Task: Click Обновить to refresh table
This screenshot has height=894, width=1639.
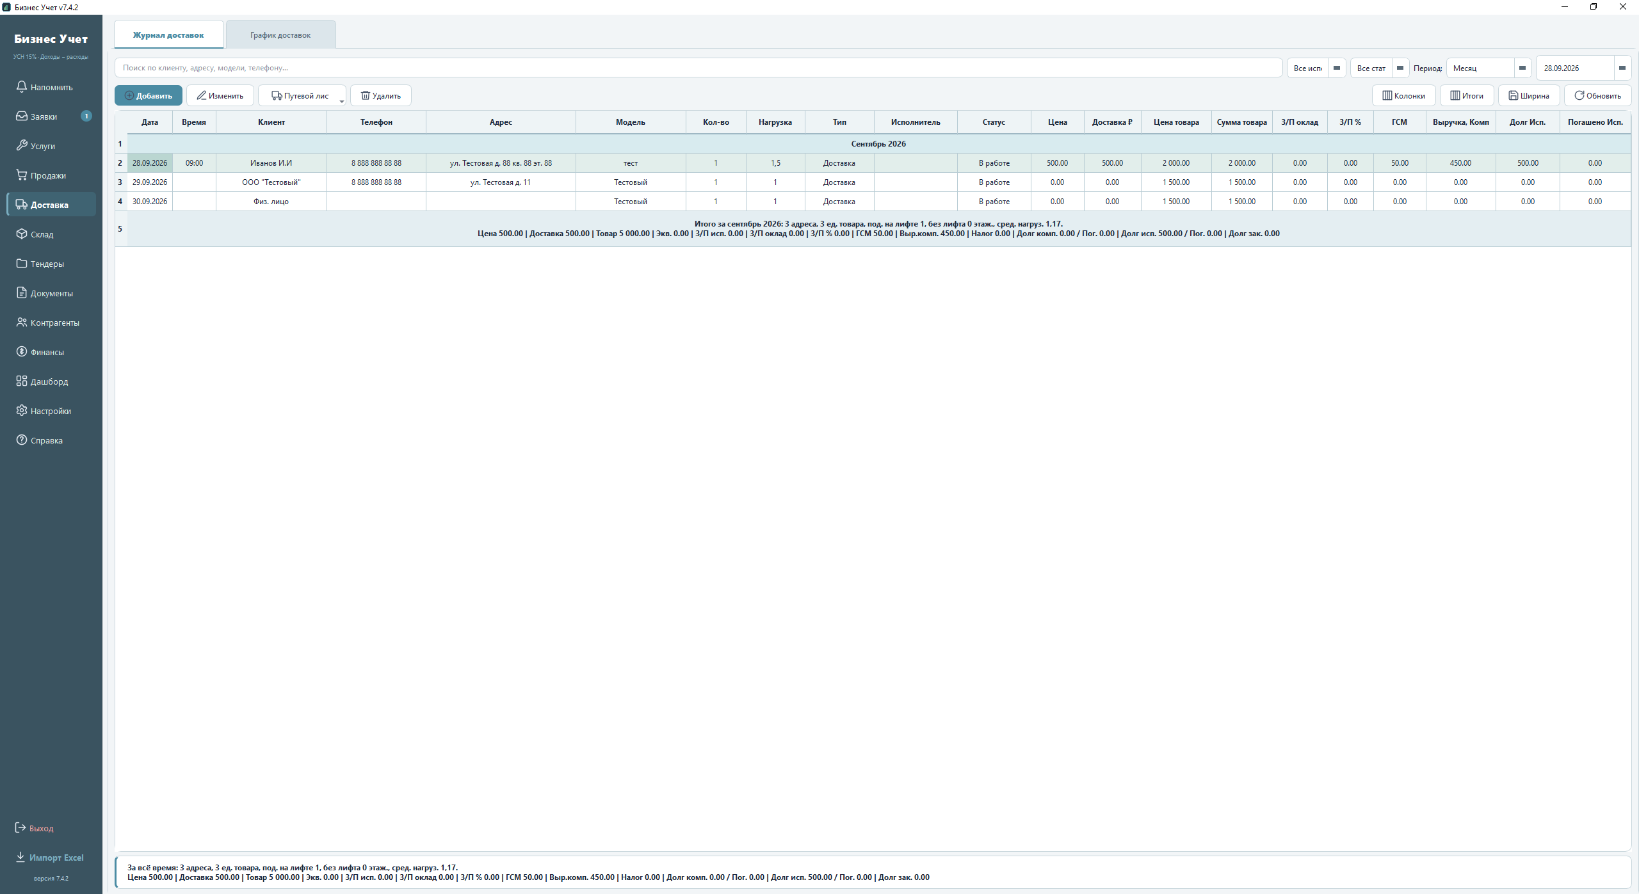Action: 1598,95
